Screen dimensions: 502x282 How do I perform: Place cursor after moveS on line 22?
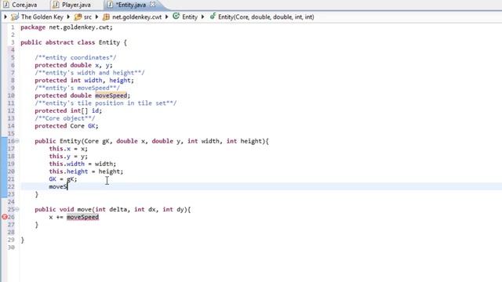(67, 186)
